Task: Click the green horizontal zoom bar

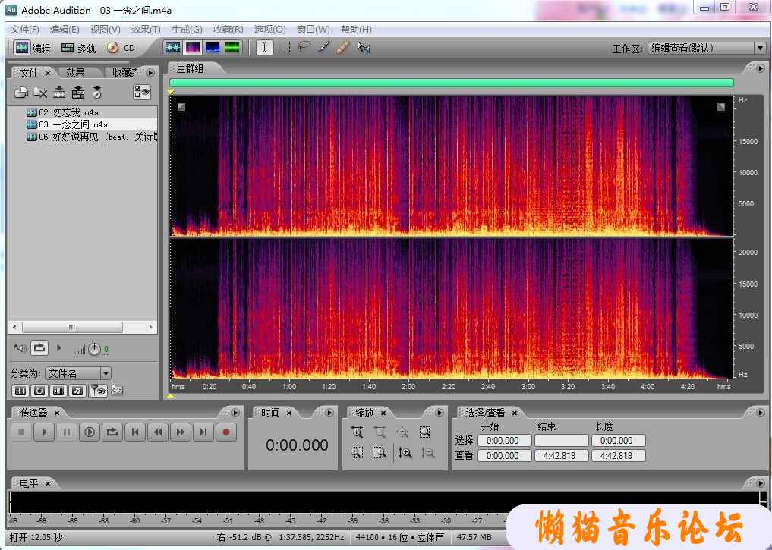Action: pos(452,83)
